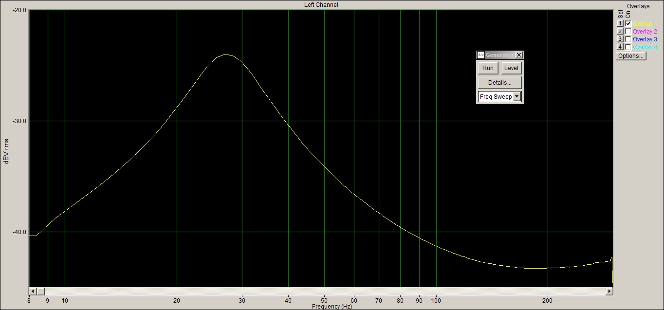Set overlay 4 with button 4
The height and width of the screenshot is (310, 664).
(620, 47)
